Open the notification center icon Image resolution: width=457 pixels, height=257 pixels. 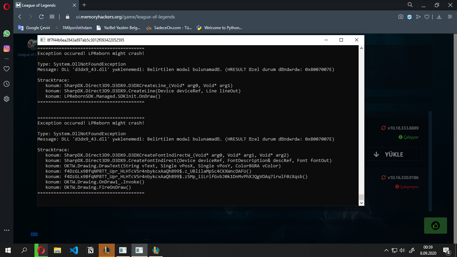[447, 250]
